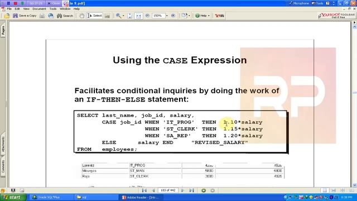Image resolution: width=357 pixels, height=201 pixels.
Task: Go to the previous page
Action: point(153,190)
